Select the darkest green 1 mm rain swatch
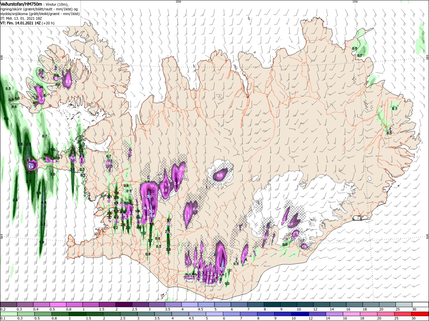The height and width of the screenshot is (321, 429). point(77,314)
